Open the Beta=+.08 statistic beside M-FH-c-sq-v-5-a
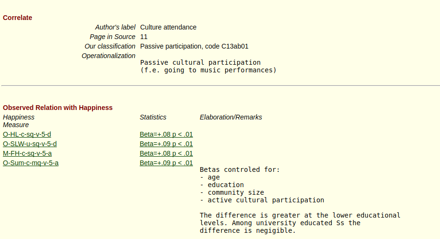 tap(166, 154)
